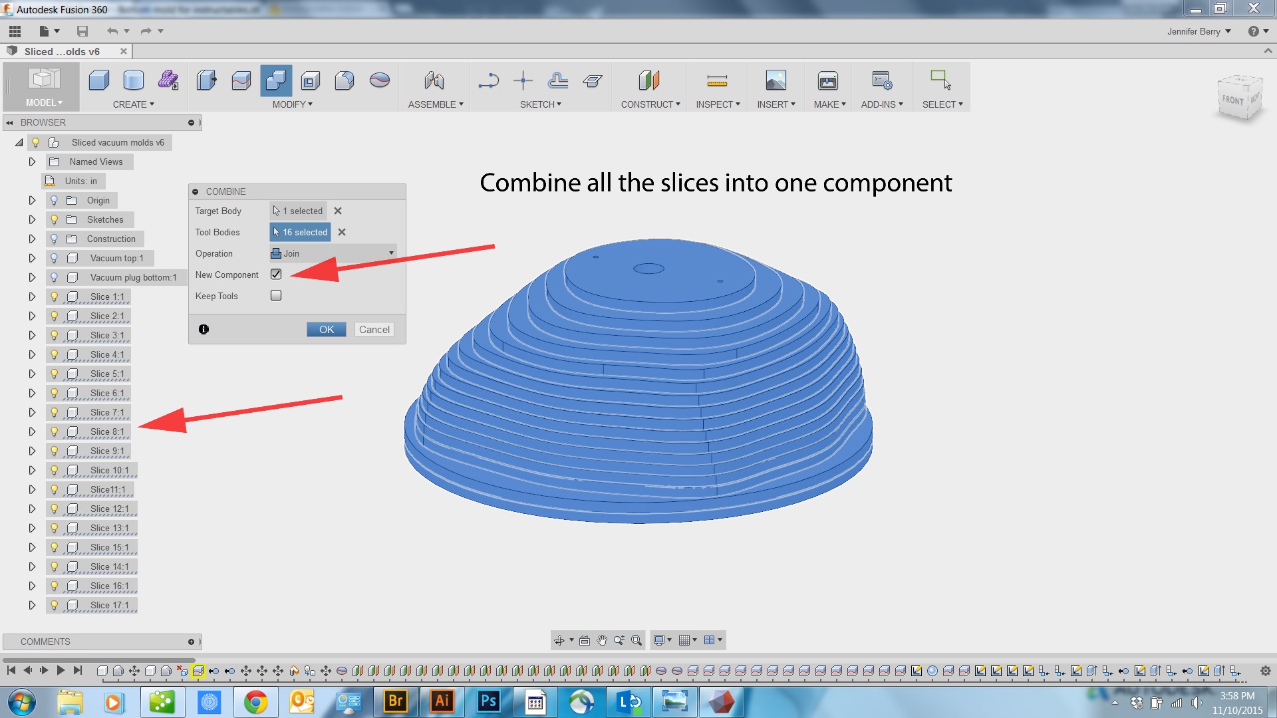The width and height of the screenshot is (1277, 718).
Task: Click the Revolve cylinder icon
Action: coord(134,81)
